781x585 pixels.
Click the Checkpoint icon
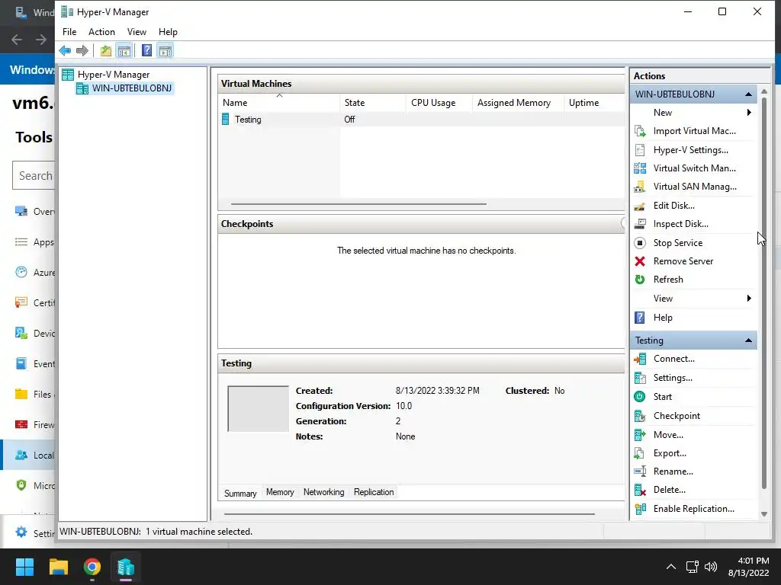[640, 416]
